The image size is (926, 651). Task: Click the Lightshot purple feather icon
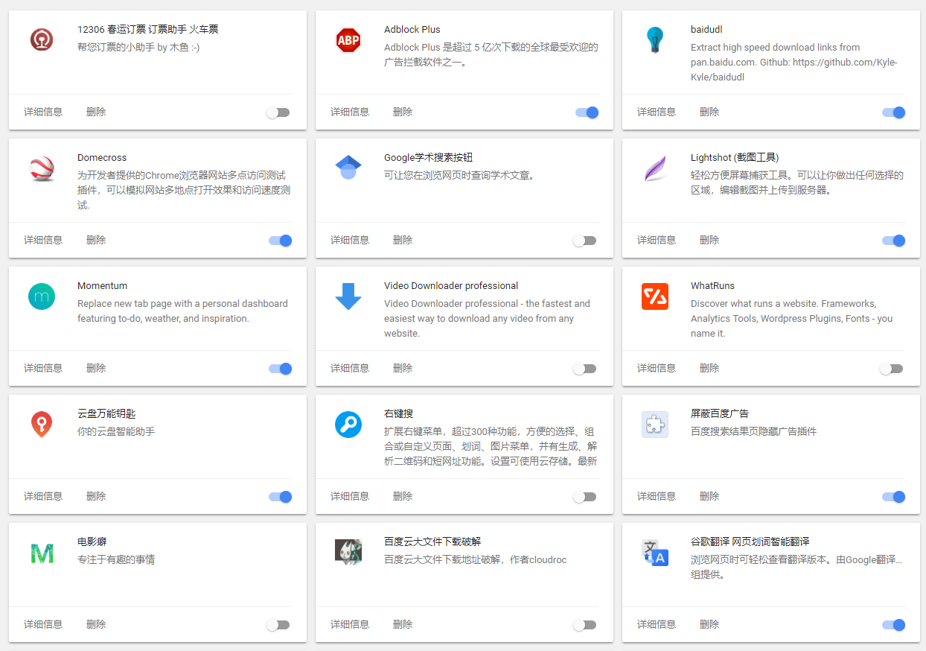point(655,168)
